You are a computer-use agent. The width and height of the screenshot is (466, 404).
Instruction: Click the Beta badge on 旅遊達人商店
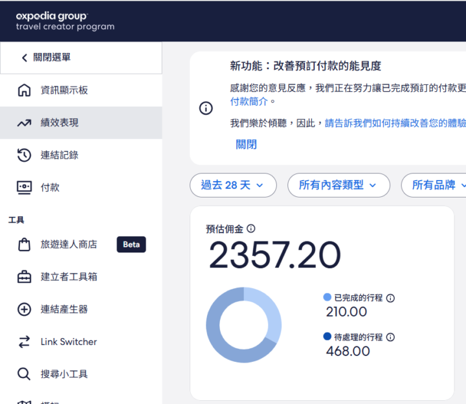pyautogui.click(x=131, y=244)
